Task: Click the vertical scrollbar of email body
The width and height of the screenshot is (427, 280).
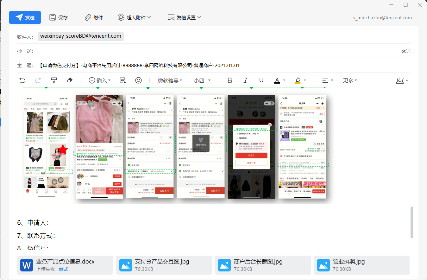Action: [x=411, y=222]
